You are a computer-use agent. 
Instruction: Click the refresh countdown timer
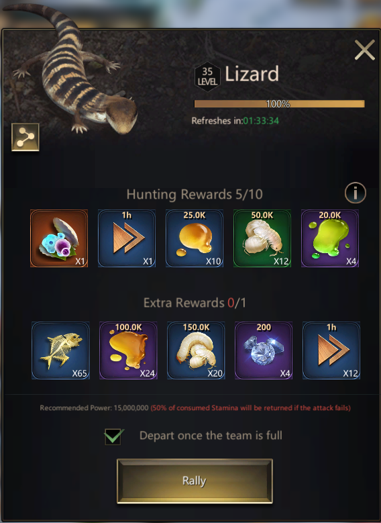tap(261, 121)
